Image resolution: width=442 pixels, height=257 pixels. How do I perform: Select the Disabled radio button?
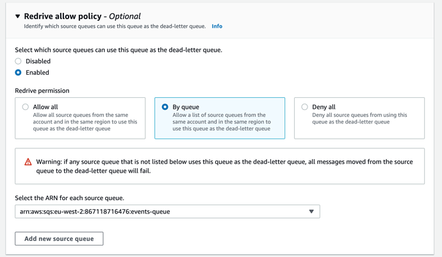point(18,61)
